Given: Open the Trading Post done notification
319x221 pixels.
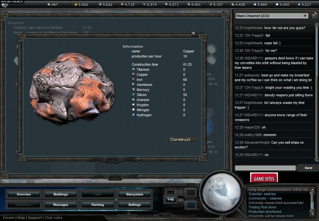Looking at the screenshot, I should (x=262, y=207).
